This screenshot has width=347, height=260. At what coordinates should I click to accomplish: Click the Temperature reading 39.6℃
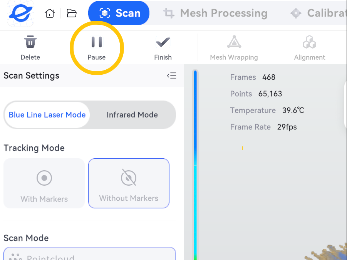293,110
